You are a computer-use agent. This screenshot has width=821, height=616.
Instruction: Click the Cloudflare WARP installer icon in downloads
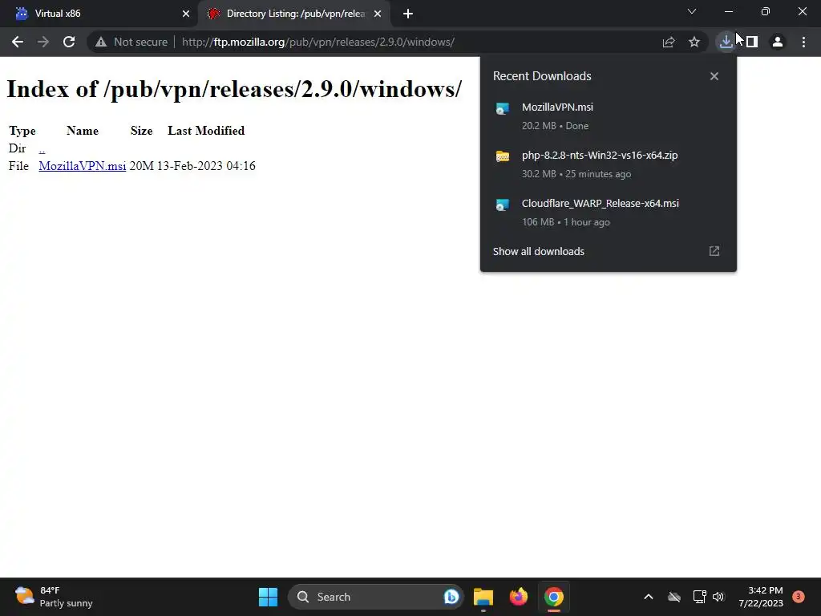(x=502, y=205)
